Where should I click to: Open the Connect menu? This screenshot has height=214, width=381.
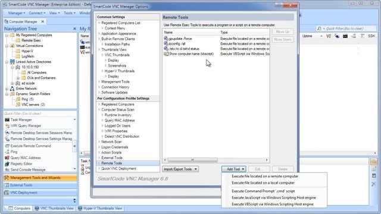[37, 13]
